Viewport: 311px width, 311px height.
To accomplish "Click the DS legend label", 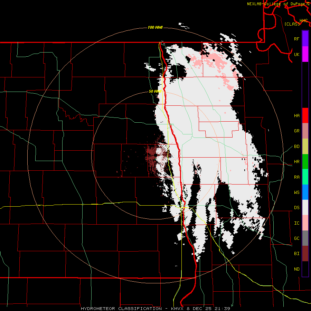I will click(296, 208).
